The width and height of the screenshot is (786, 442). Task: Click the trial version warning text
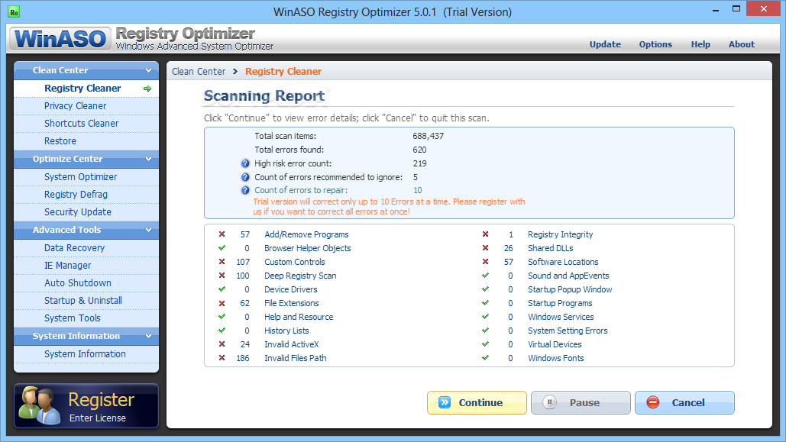389,206
